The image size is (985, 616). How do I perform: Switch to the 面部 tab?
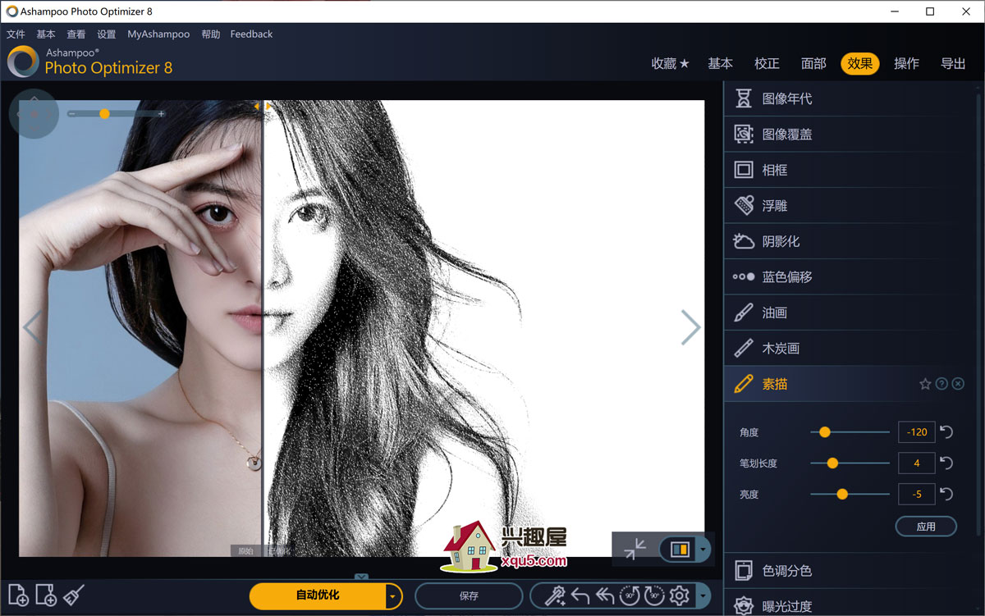(813, 63)
